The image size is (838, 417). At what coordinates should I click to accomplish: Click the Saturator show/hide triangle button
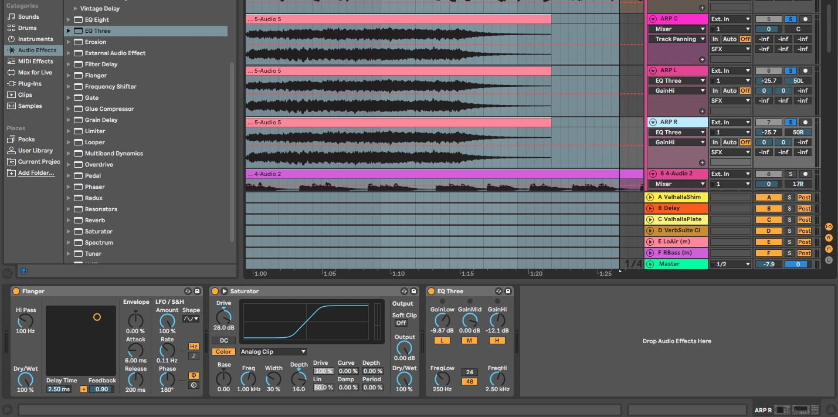(x=224, y=291)
